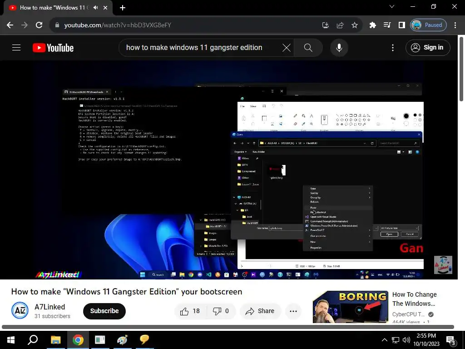Open the volume control in tray
This screenshot has height=349, width=465.
point(406,340)
